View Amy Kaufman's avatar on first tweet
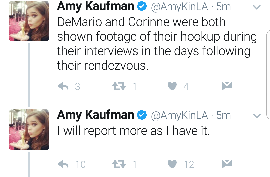The image size is (270, 177). point(29,21)
